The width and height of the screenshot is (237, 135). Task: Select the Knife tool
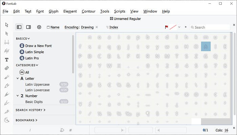[x=6, y=111]
